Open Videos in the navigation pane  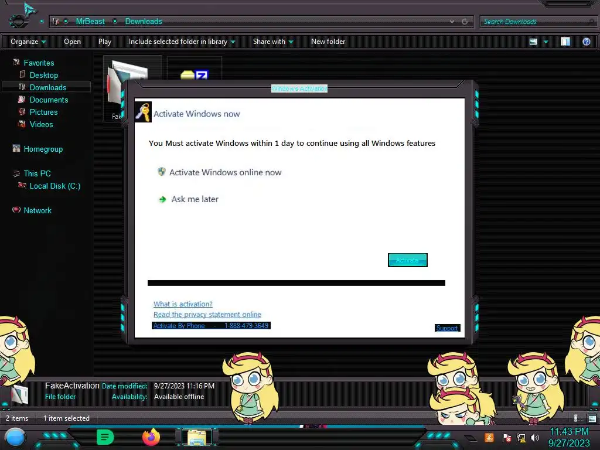(x=42, y=124)
